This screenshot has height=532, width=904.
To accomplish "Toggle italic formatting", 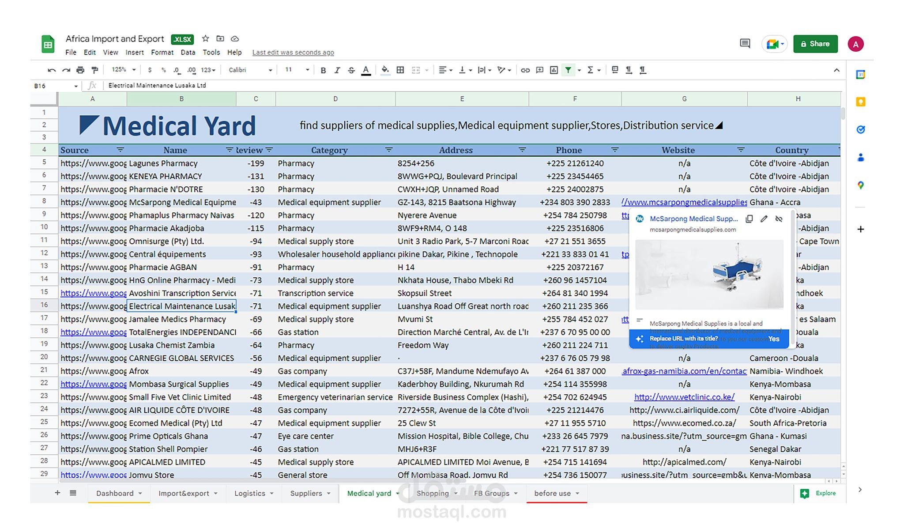I will (337, 70).
